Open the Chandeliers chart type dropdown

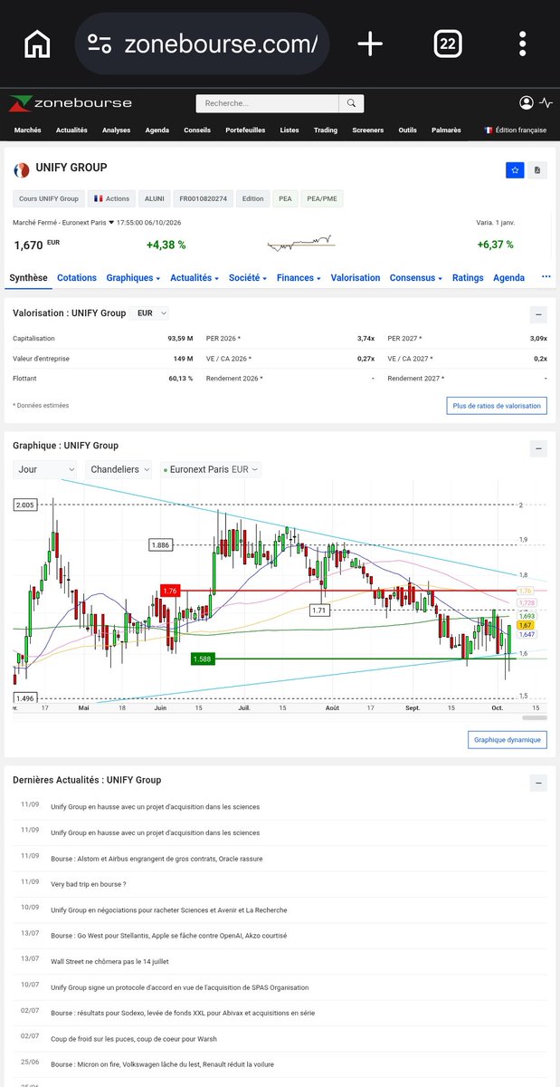pos(120,469)
